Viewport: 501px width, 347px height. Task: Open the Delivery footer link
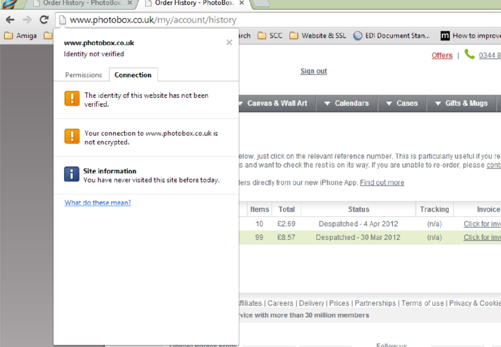pyautogui.click(x=311, y=303)
